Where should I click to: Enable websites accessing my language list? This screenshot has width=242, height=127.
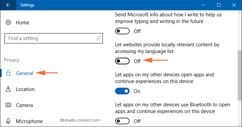(x=122, y=61)
